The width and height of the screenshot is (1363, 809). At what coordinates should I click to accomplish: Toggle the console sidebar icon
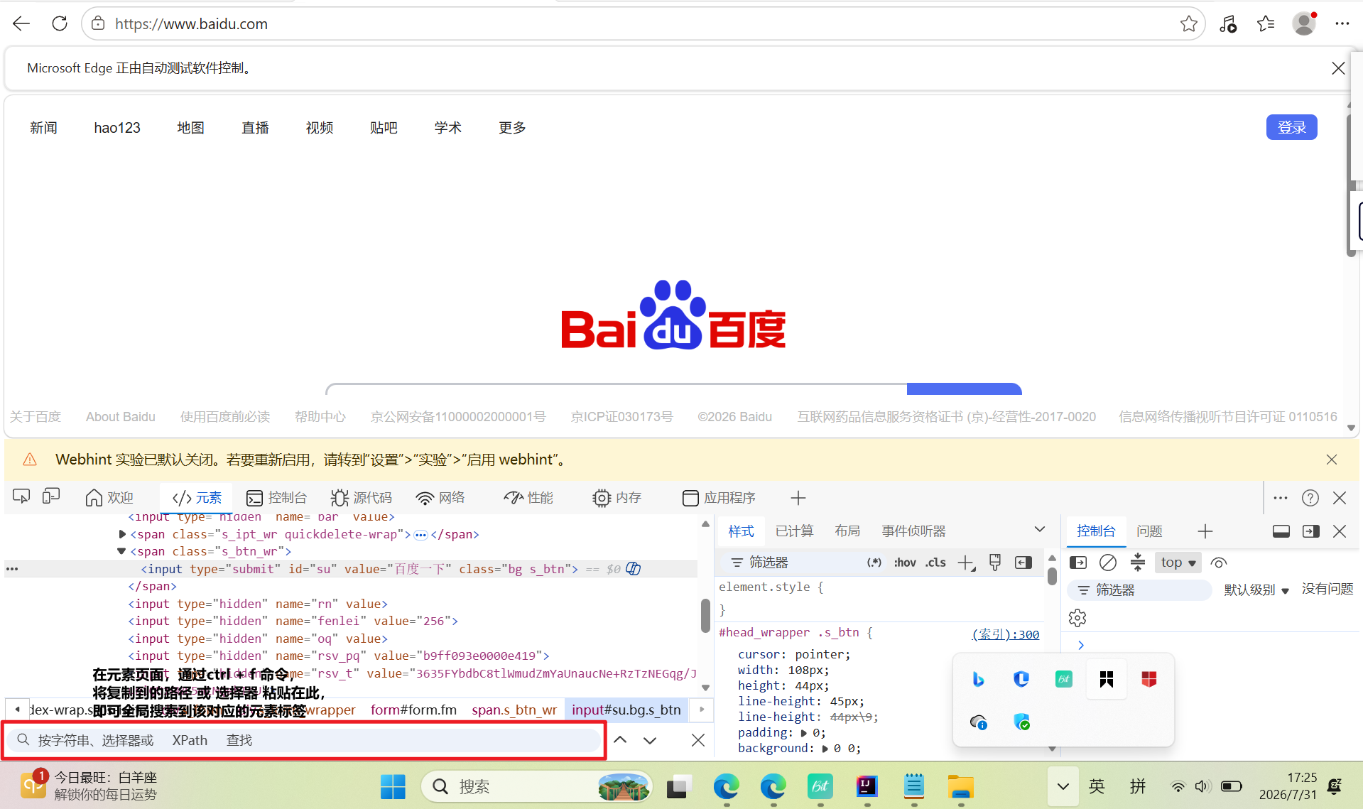click(x=1078, y=563)
